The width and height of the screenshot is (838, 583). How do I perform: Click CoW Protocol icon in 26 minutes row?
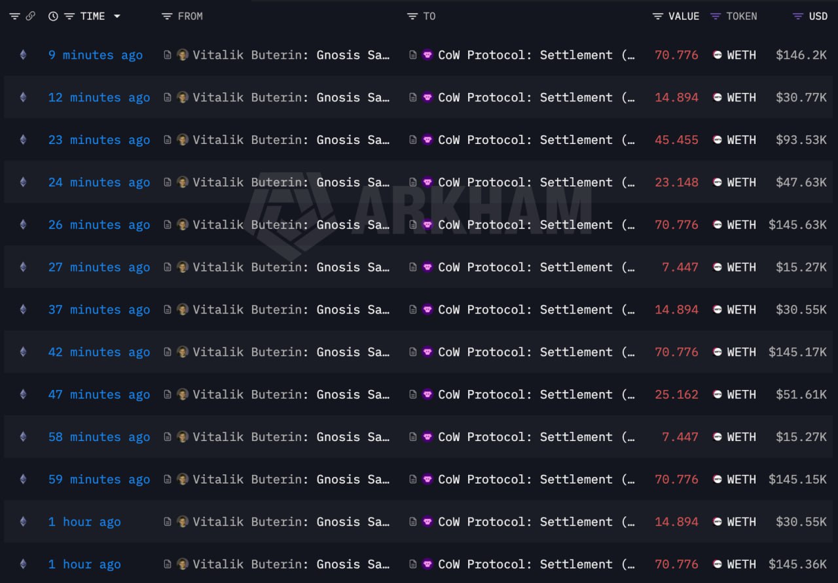[428, 225]
